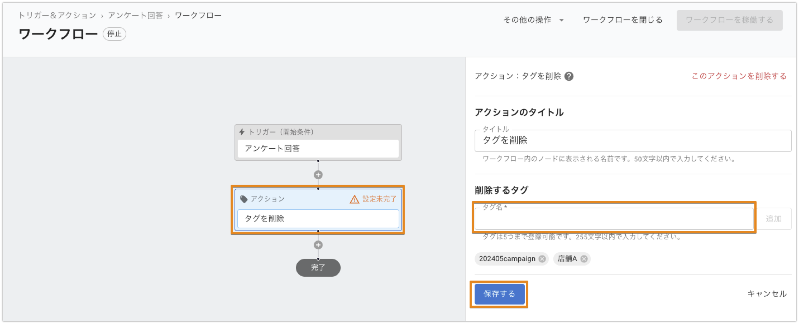Screen dimensions: 799x324
Task: Click ワークフローを閉じる button
Action: (623, 20)
